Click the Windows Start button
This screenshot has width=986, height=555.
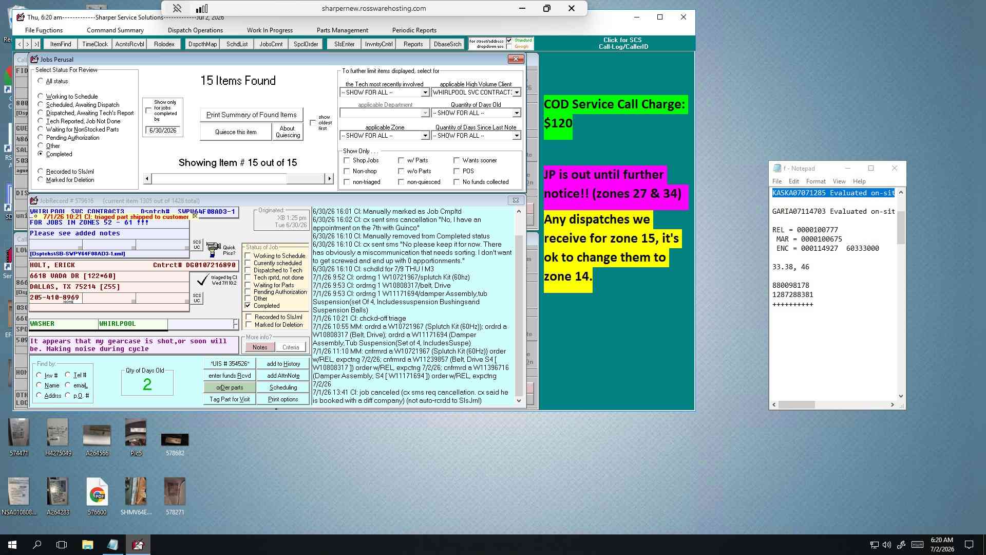(12, 545)
